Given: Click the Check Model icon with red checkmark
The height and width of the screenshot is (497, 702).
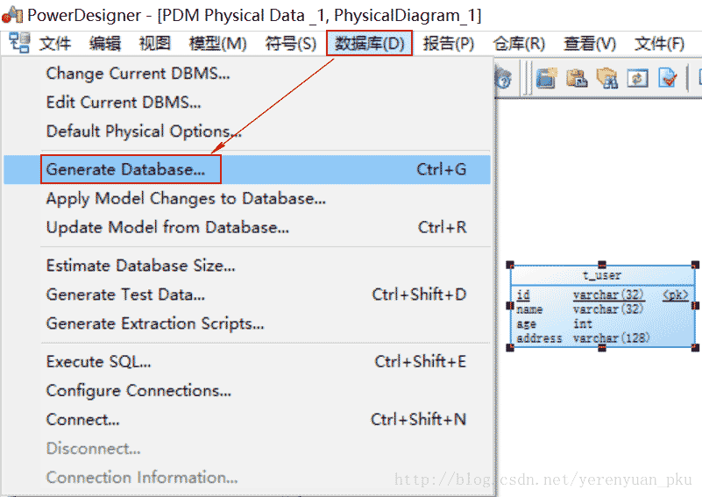Looking at the screenshot, I should [668, 79].
